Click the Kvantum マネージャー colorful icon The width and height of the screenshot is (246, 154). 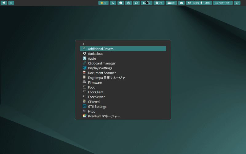(x=84, y=116)
